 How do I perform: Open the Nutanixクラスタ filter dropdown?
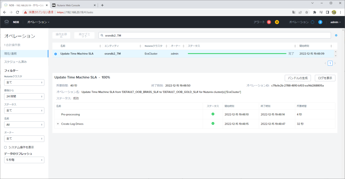click(x=24, y=82)
